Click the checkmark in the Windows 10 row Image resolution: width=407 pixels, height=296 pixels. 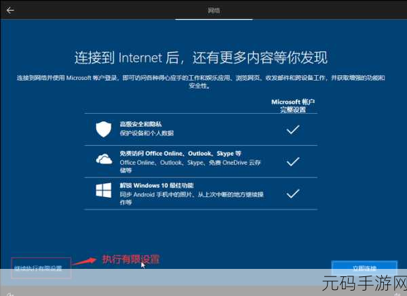click(293, 194)
